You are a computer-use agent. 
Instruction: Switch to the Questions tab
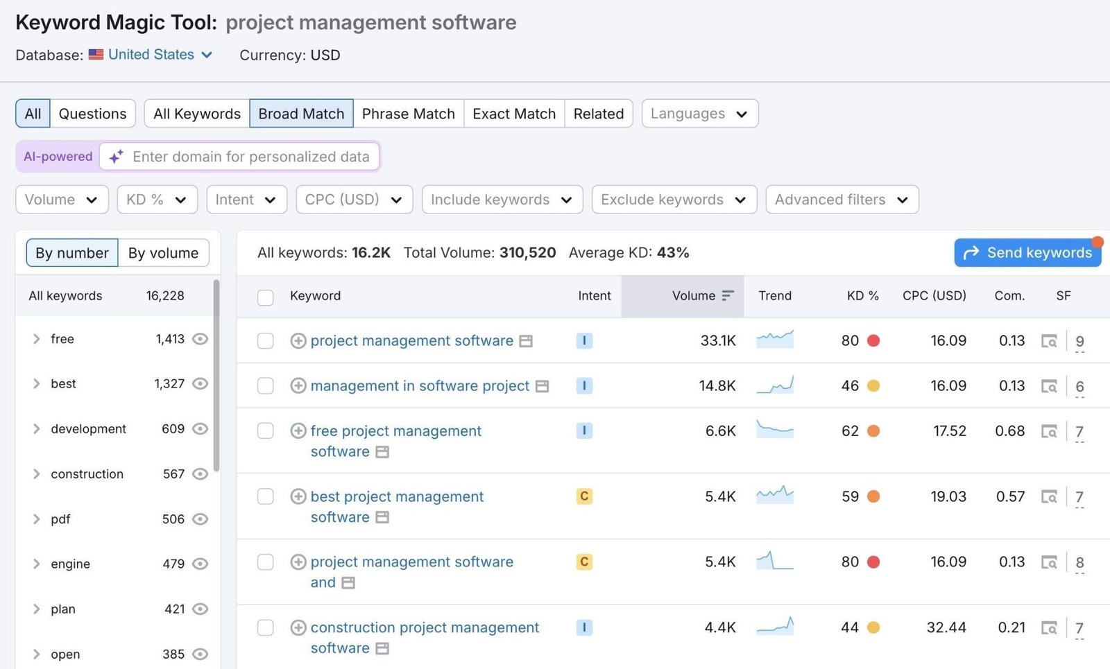[93, 114]
